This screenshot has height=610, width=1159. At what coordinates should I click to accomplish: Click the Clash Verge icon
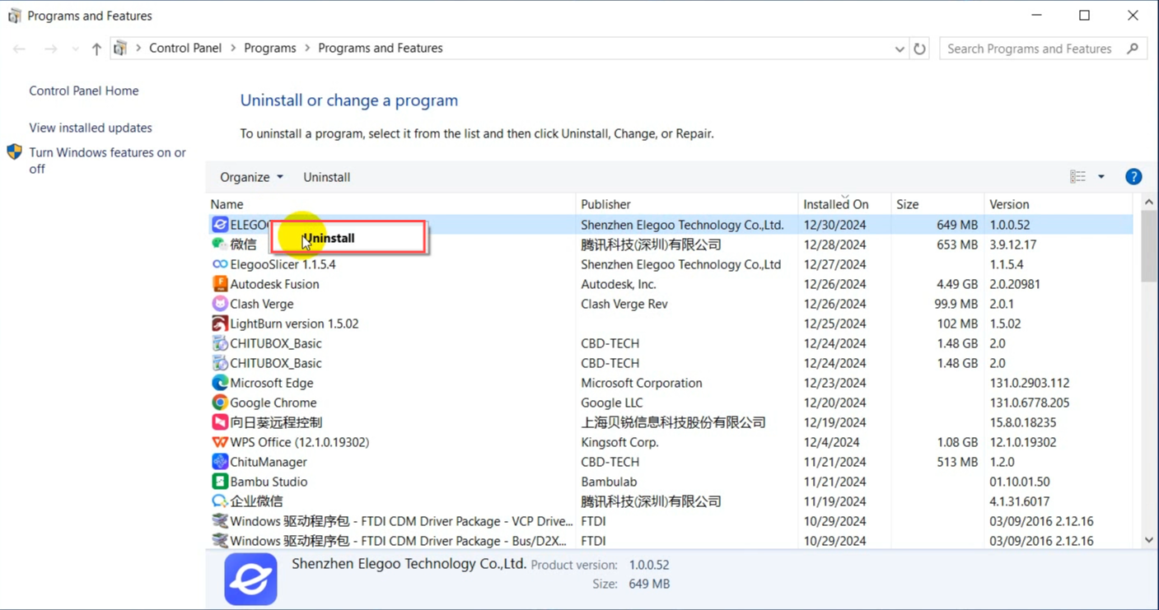(219, 304)
